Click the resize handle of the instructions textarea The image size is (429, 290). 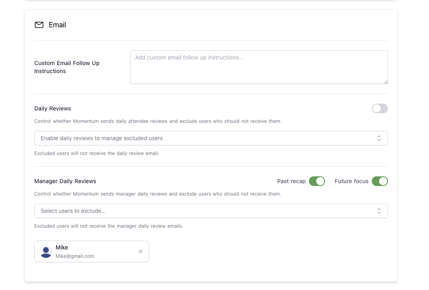(386, 82)
